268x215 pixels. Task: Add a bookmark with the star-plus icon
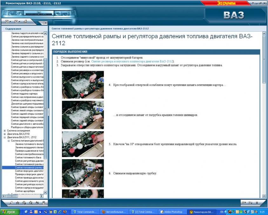coord(24,203)
